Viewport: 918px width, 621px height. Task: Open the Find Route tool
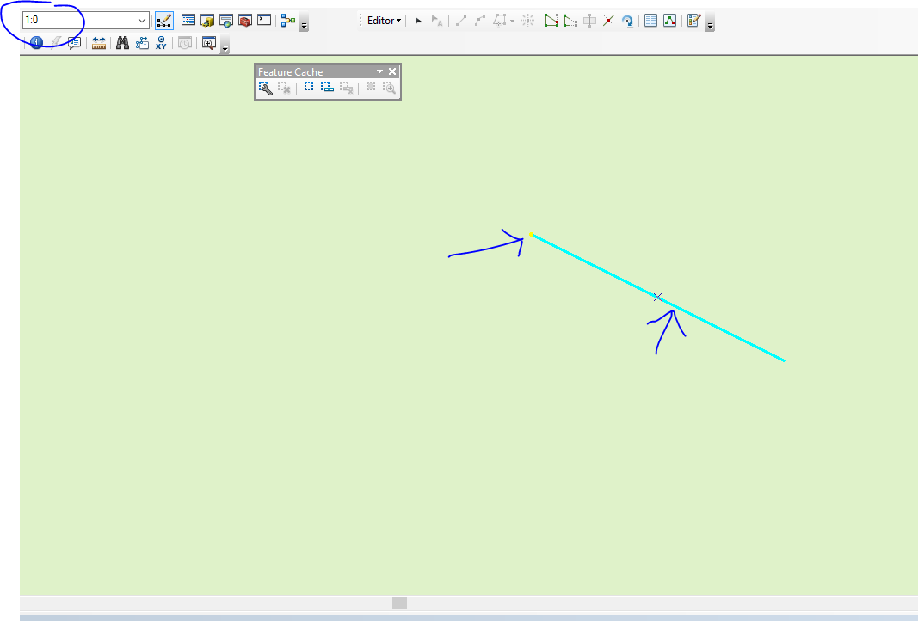[142, 43]
